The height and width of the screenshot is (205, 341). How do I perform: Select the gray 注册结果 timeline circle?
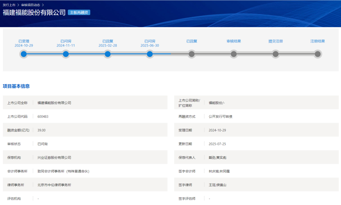318,54
